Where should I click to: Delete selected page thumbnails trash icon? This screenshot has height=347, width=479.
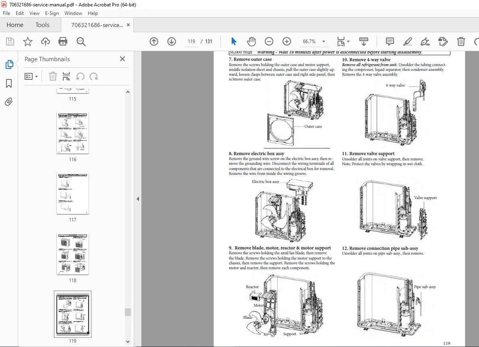(x=53, y=76)
